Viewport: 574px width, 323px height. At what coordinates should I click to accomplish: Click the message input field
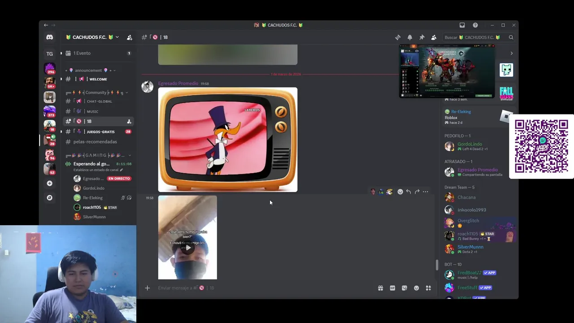(x=265, y=288)
